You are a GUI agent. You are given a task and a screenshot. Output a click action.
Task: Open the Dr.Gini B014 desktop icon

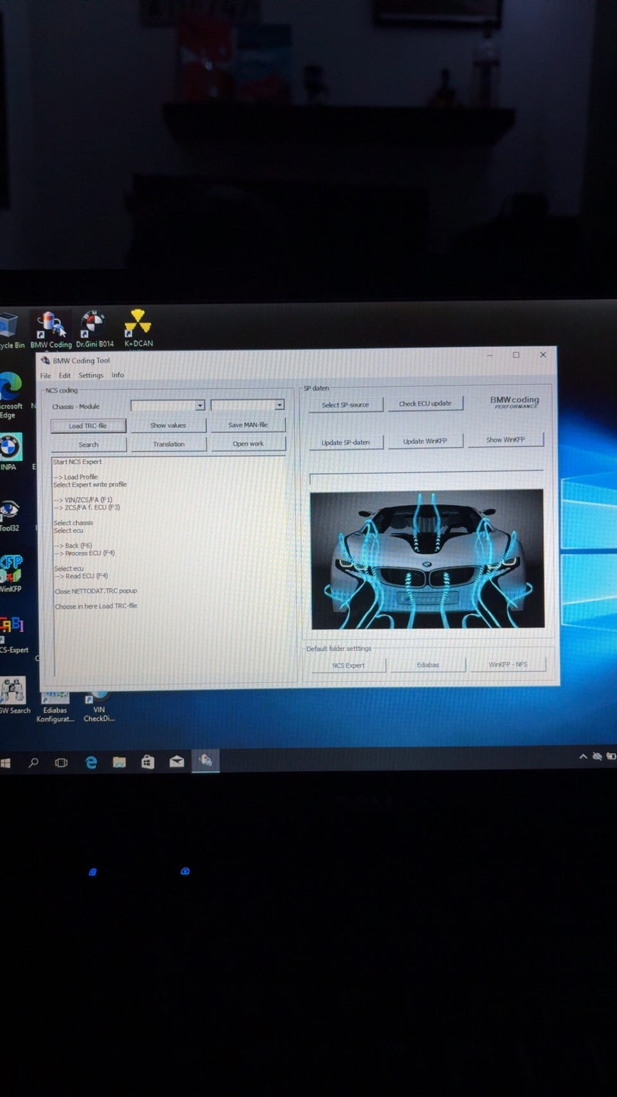pyautogui.click(x=94, y=329)
